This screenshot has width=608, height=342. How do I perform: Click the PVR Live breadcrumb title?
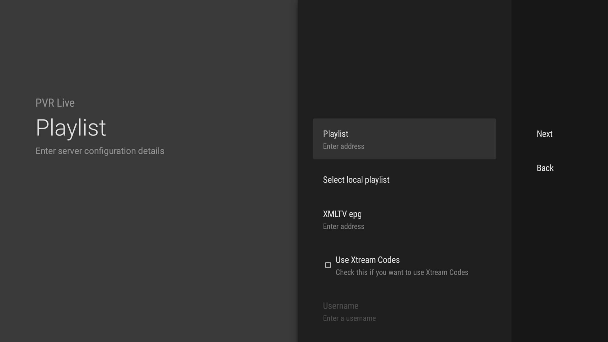[55, 103]
